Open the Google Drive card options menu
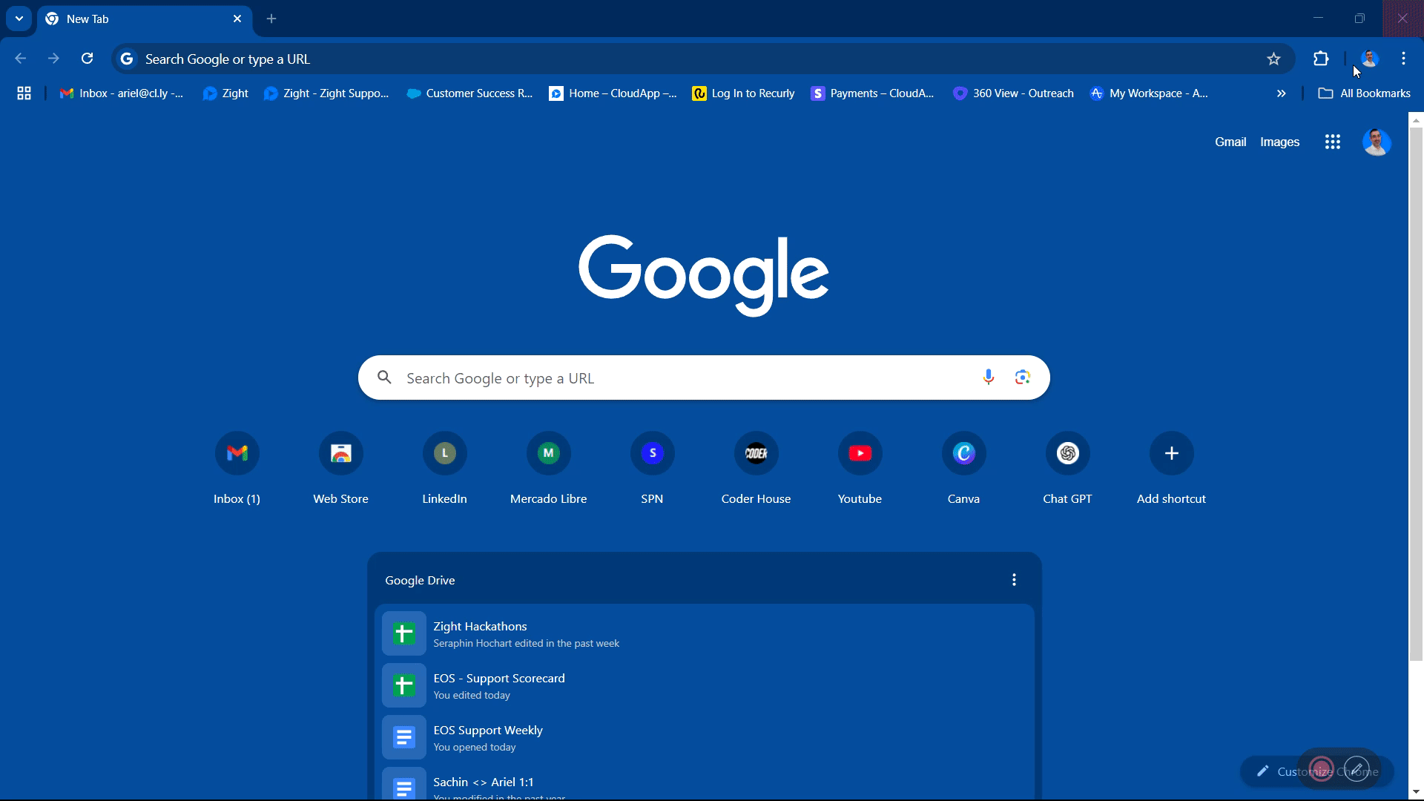Image resolution: width=1424 pixels, height=801 pixels. (x=1014, y=580)
